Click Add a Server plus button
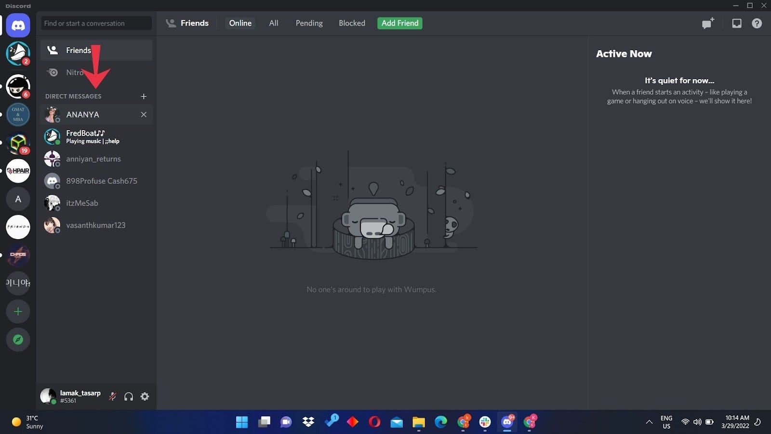Image resolution: width=771 pixels, height=434 pixels. pos(18,312)
